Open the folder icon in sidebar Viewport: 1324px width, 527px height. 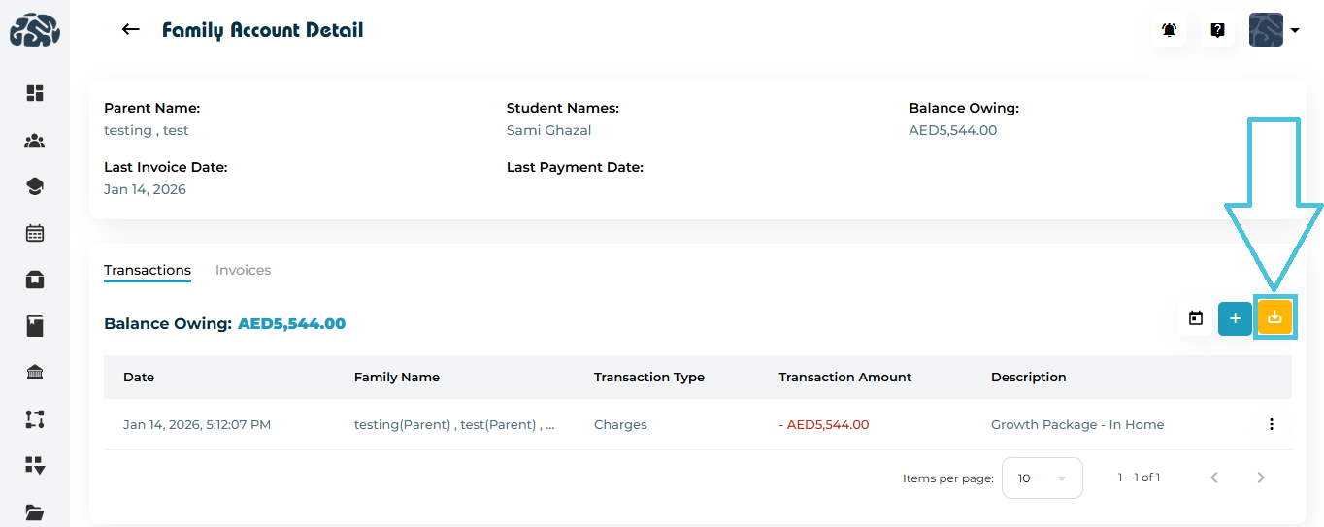[35, 512]
